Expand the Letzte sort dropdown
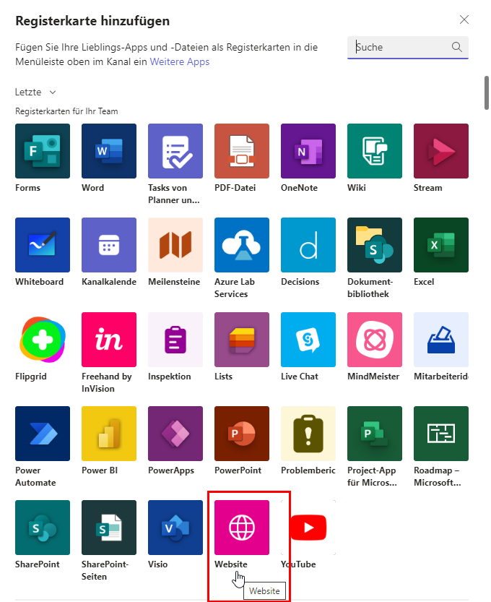 35,93
